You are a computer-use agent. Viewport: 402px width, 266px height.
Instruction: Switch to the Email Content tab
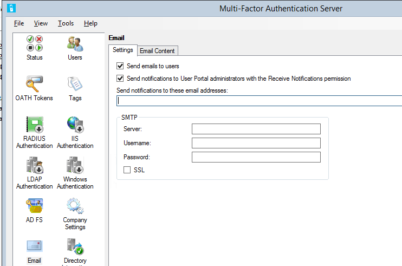(x=157, y=51)
